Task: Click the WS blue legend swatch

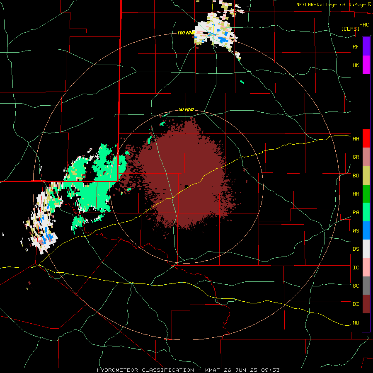Action: click(x=366, y=230)
